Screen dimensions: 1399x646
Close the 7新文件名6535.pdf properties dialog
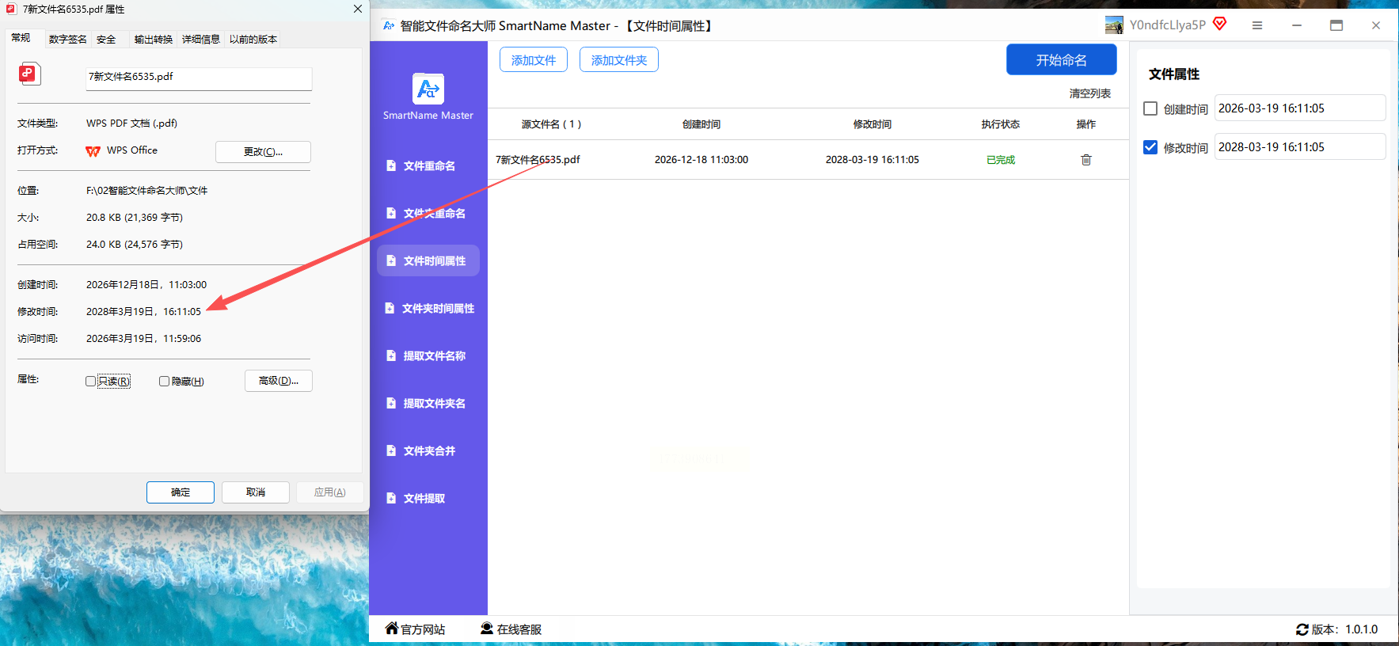(x=358, y=9)
